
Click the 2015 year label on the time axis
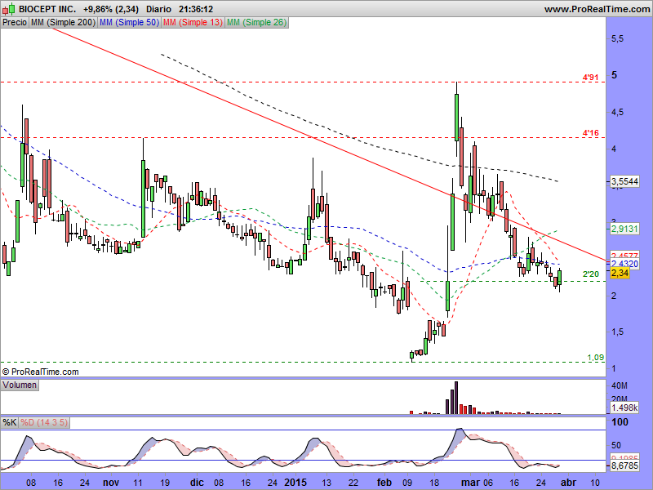[295, 483]
